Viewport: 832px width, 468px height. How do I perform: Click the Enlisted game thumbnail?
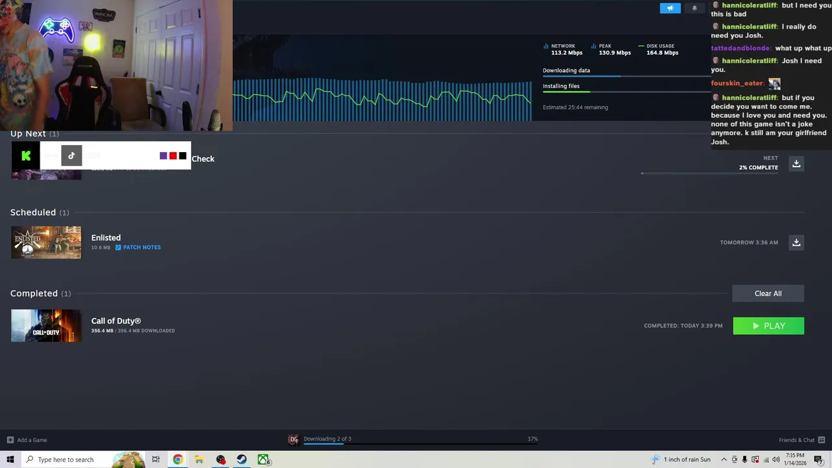[46, 242]
